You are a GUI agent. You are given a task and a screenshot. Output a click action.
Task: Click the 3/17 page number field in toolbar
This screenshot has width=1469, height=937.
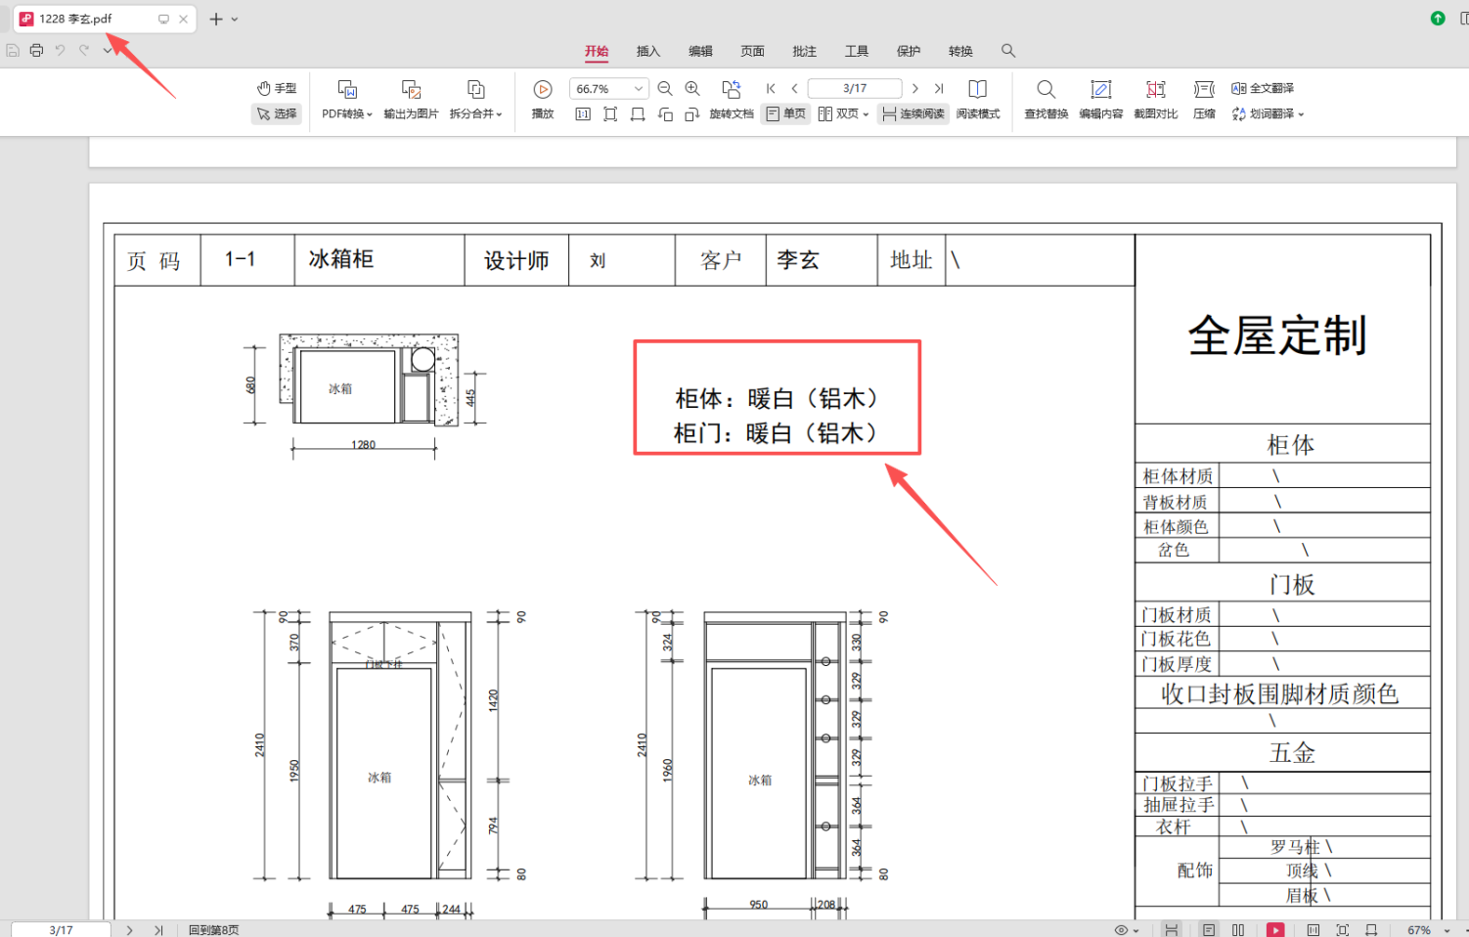pos(854,89)
